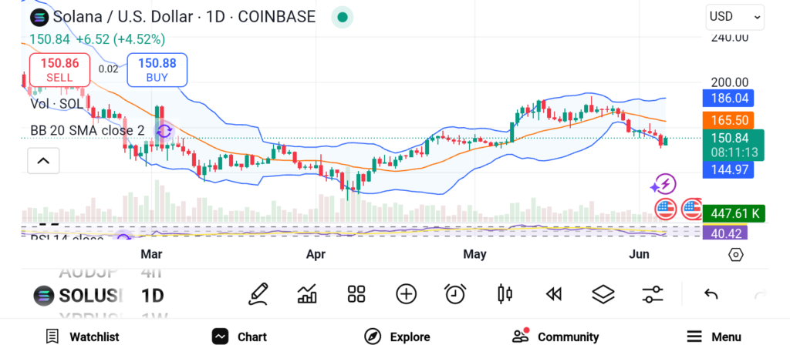The height and width of the screenshot is (355, 790).
Task: Select the Vol · SOL indicator label
Action: pos(56,104)
